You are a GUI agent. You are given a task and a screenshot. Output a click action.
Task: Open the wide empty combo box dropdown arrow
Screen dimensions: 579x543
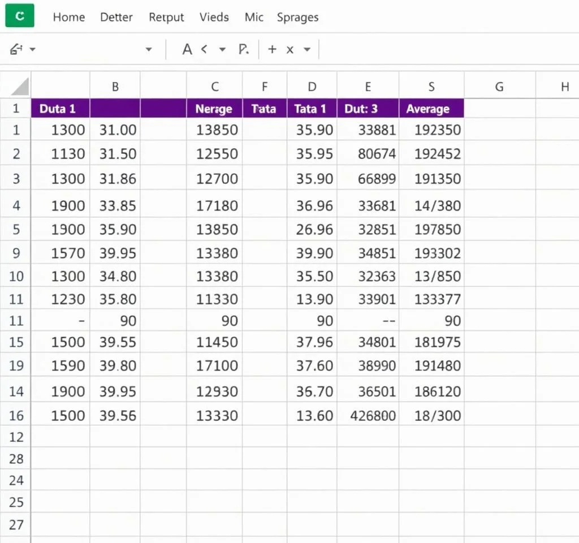149,50
